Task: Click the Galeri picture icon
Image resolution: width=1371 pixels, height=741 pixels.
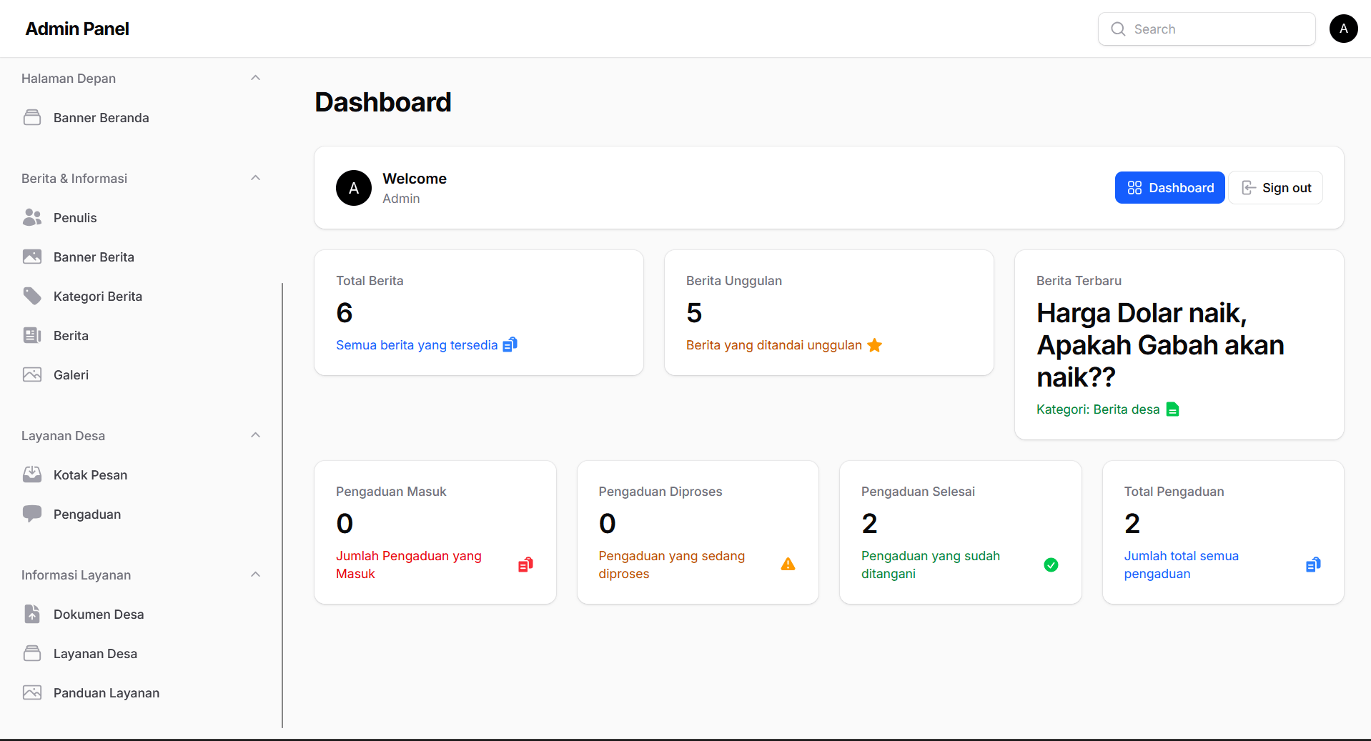Action: [x=32, y=375]
